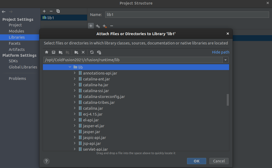This screenshot has height=168, width=272.
Task: Jump to the project directory icon
Action: tap(60, 52)
